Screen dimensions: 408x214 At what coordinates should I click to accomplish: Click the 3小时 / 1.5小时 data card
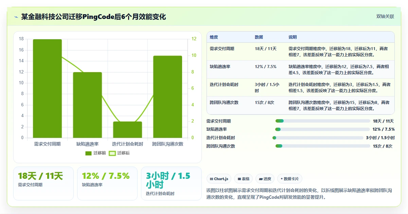(171, 183)
